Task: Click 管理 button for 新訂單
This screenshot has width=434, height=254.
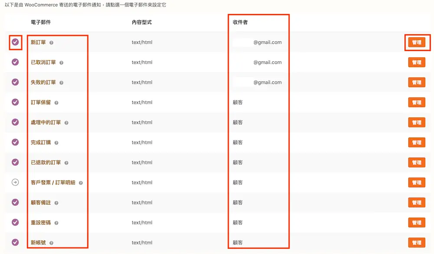Action: tap(417, 42)
